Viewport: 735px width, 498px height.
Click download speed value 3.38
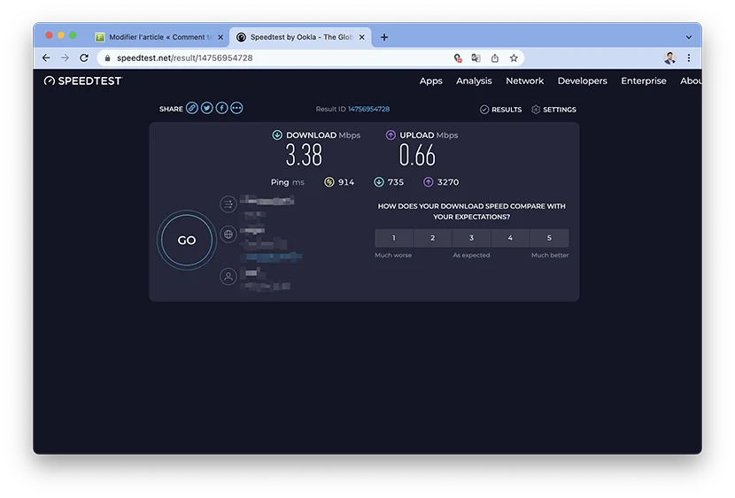pos(305,156)
